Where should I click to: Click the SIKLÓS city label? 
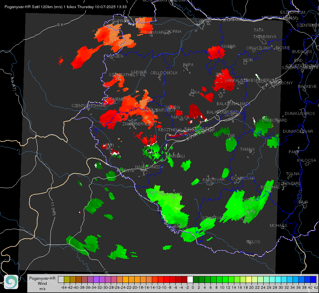253,242
